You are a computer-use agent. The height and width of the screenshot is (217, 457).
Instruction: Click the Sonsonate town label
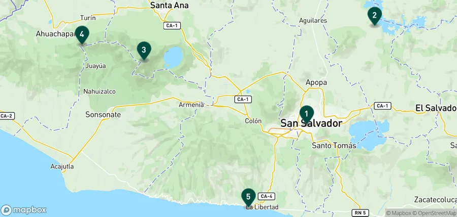point(103,115)
